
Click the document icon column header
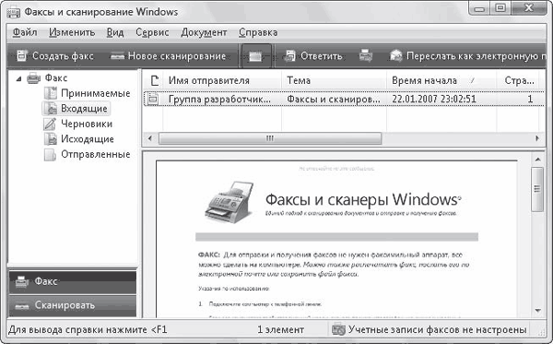click(154, 81)
